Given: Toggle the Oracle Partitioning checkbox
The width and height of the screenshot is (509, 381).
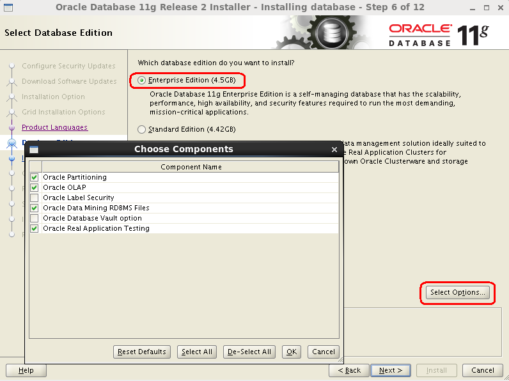Looking at the screenshot, I should [x=35, y=177].
